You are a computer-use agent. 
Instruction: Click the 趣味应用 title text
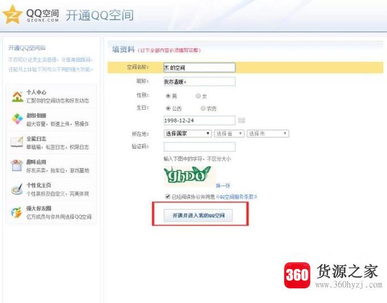click(36, 162)
